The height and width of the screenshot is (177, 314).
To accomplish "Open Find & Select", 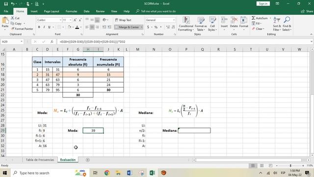I will (x=287, y=24).
